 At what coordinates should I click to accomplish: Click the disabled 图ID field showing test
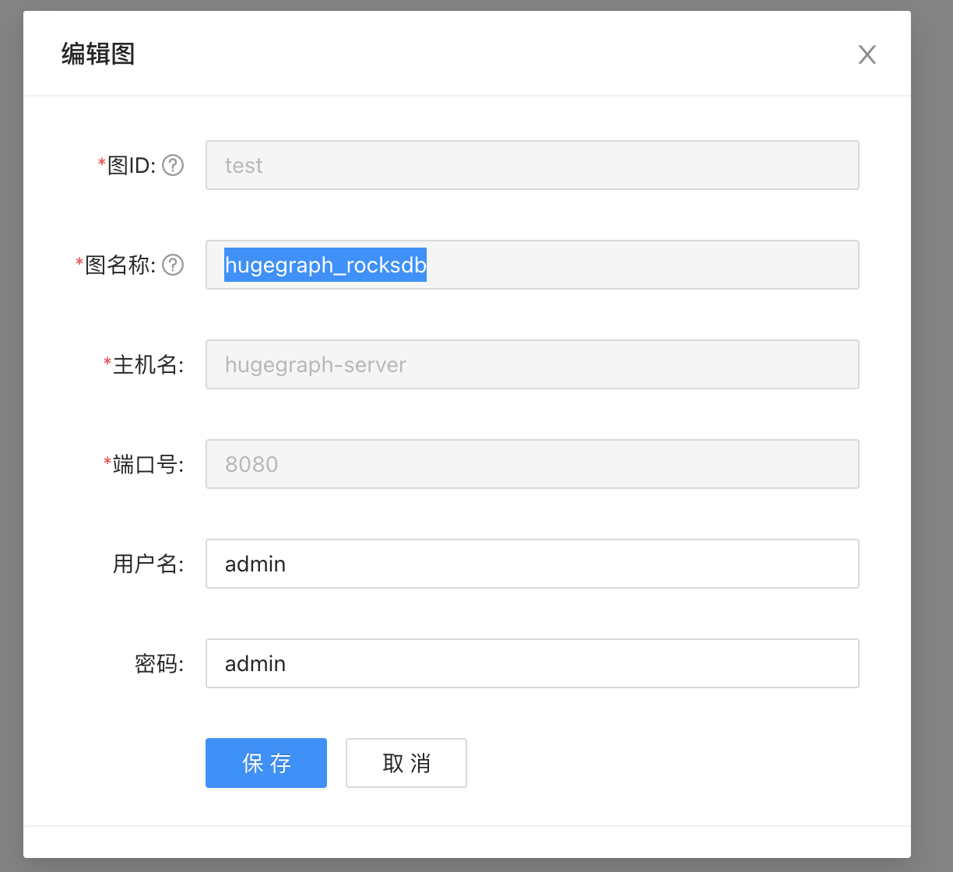[532, 165]
